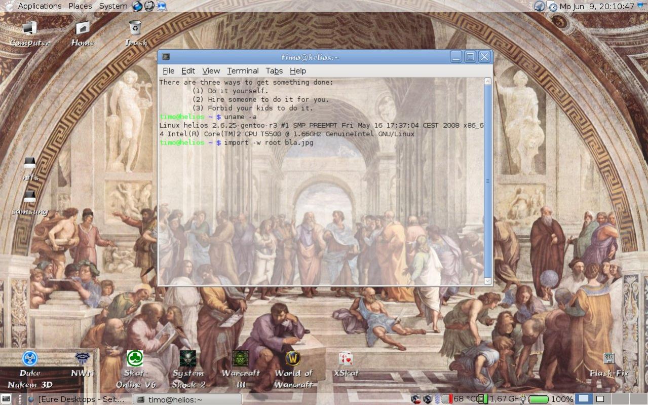Open the File menu in the terminal
Image resolution: width=648 pixels, height=405 pixels.
point(168,71)
